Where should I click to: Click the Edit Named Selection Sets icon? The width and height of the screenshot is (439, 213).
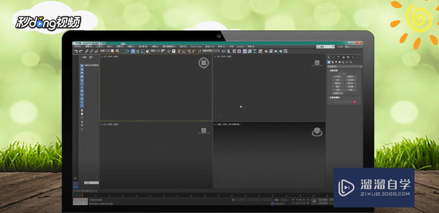(x=200, y=51)
